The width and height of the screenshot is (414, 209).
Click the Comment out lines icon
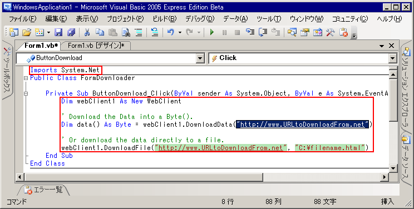pyautogui.click(x=139, y=32)
